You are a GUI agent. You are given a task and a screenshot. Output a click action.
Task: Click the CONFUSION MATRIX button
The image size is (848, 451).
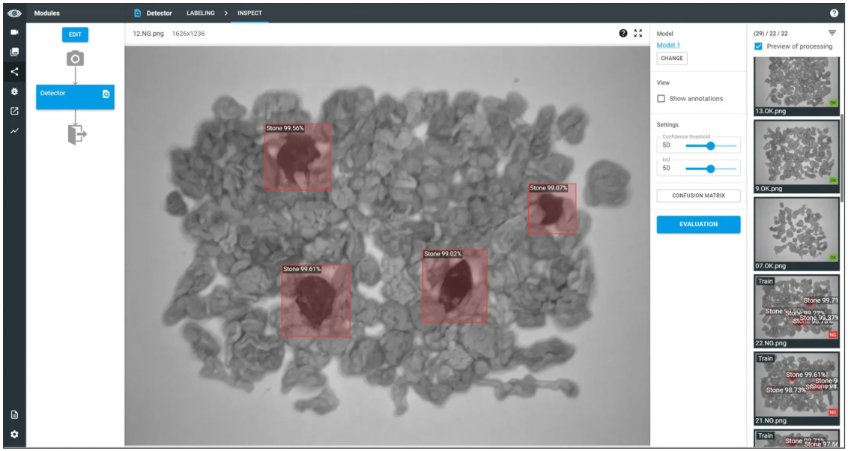pos(698,196)
